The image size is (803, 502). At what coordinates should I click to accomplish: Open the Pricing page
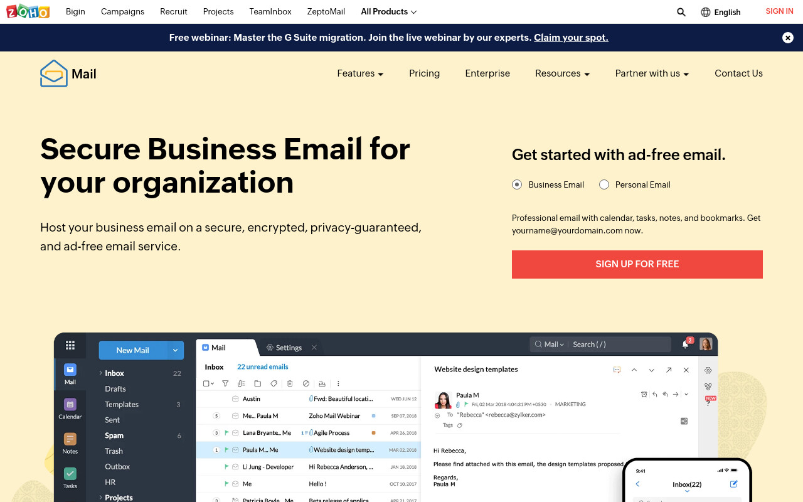(x=424, y=73)
